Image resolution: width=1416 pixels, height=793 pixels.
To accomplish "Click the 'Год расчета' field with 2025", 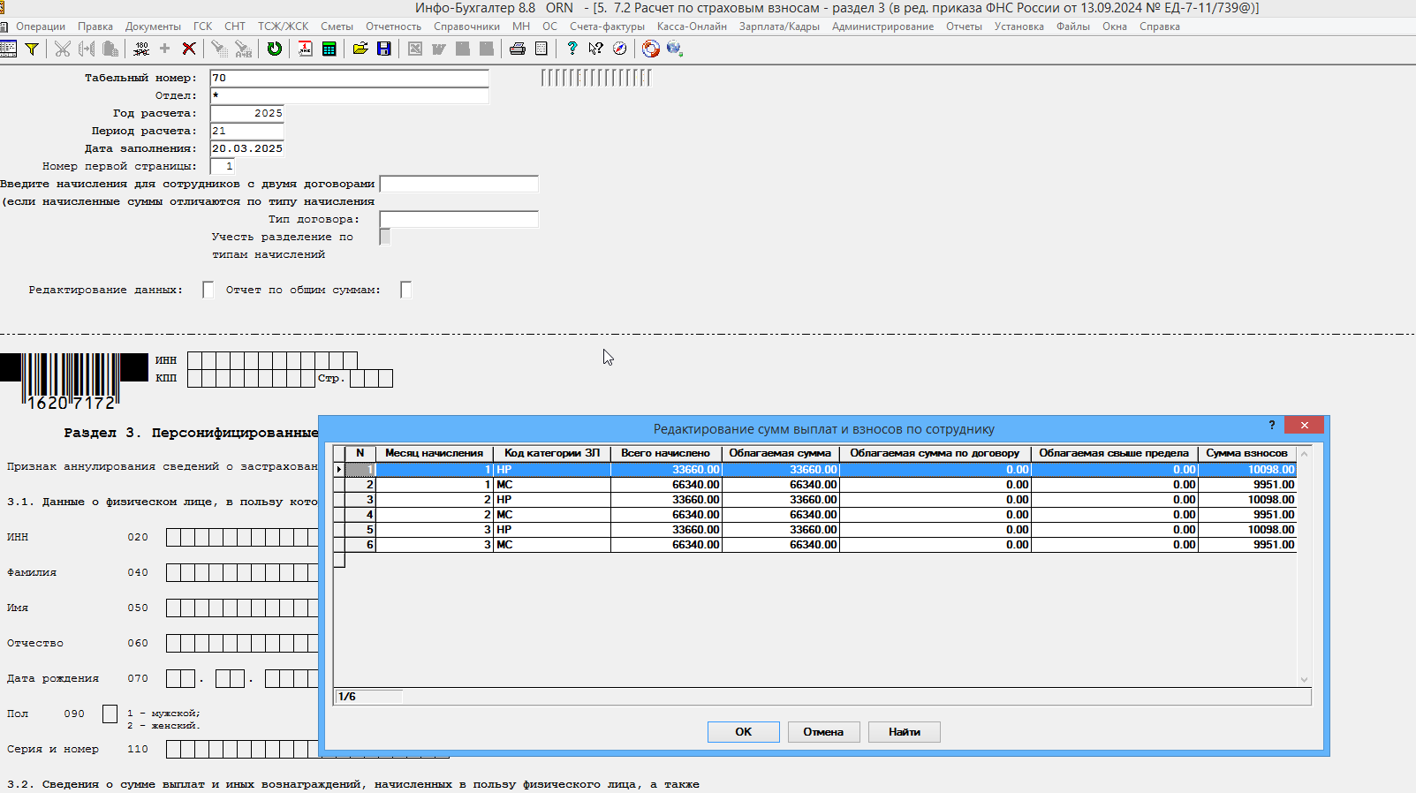I will (247, 113).
